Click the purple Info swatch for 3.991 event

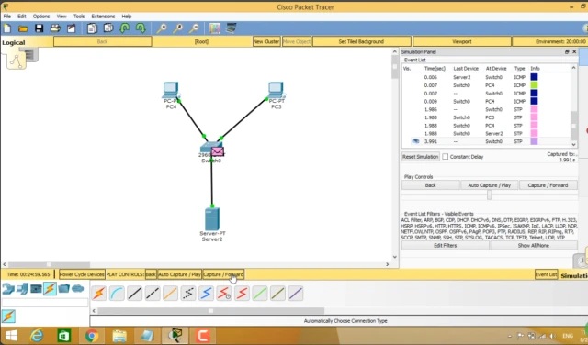[x=534, y=141]
